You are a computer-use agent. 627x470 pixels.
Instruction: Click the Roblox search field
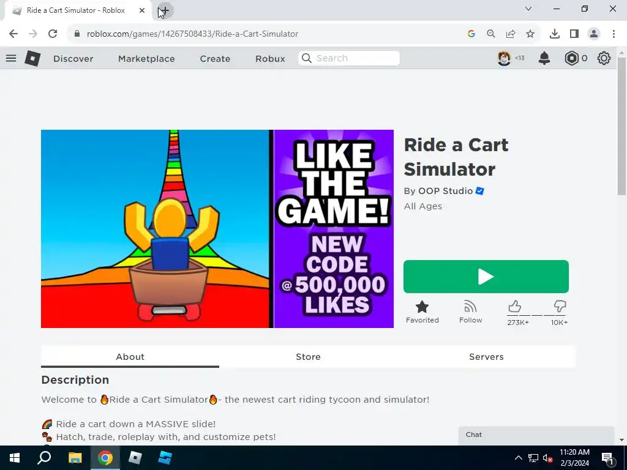tap(348, 58)
